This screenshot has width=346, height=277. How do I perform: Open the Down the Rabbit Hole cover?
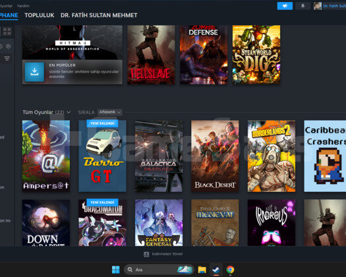coord(46,223)
